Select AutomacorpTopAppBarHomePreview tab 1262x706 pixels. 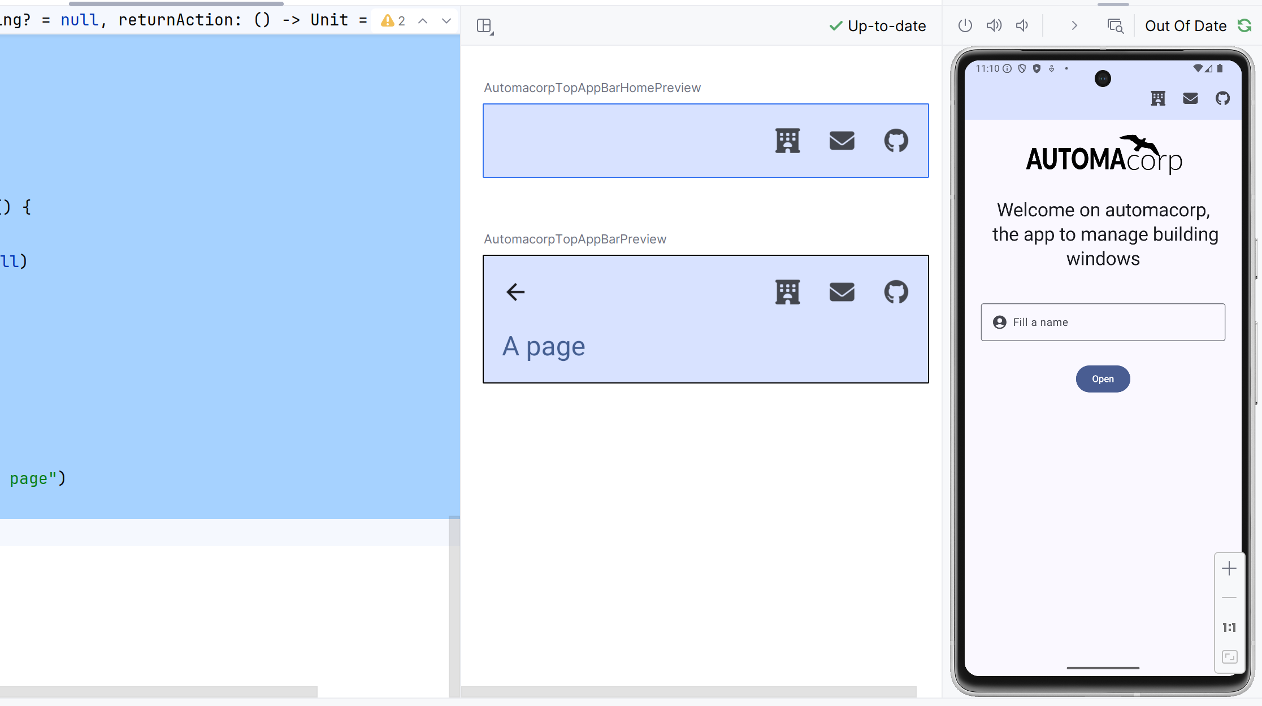(592, 88)
